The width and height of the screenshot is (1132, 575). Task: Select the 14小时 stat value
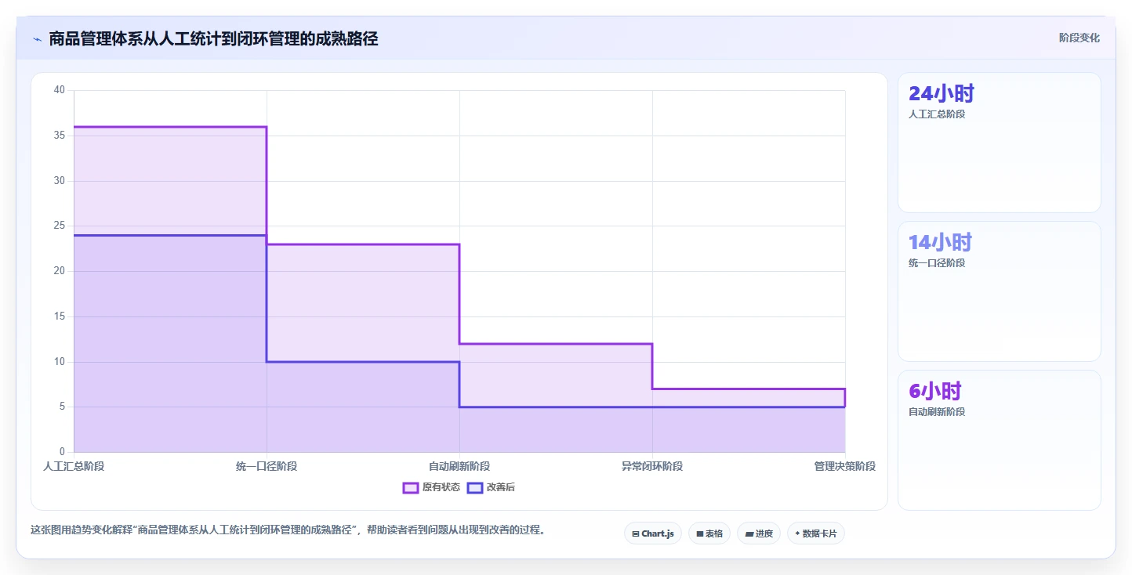tap(940, 242)
